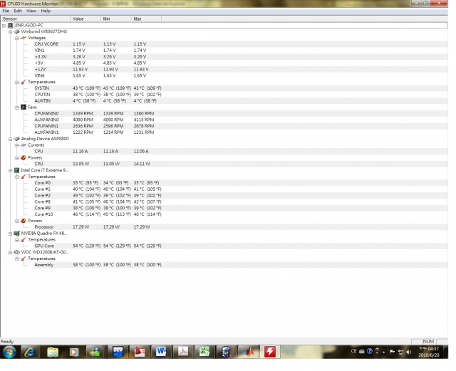The height and width of the screenshot is (371, 456).
Task: Click the system clock showing 04:37
Action: (x=429, y=352)
